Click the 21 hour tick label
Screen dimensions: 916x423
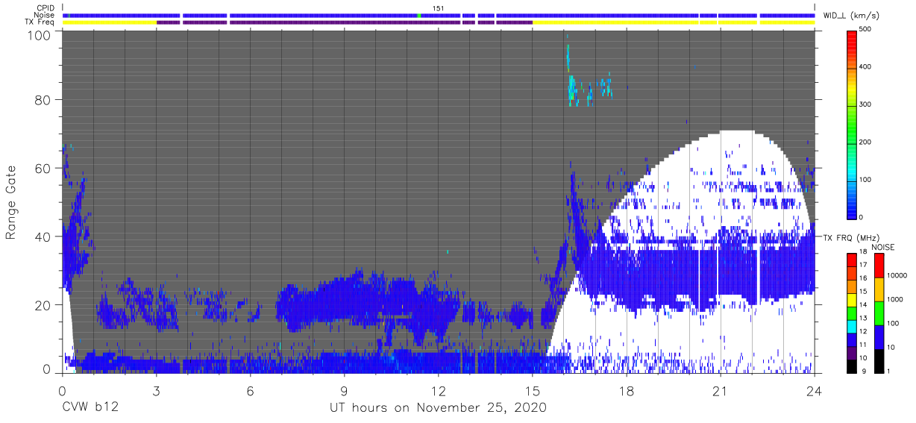click(720, 391)
